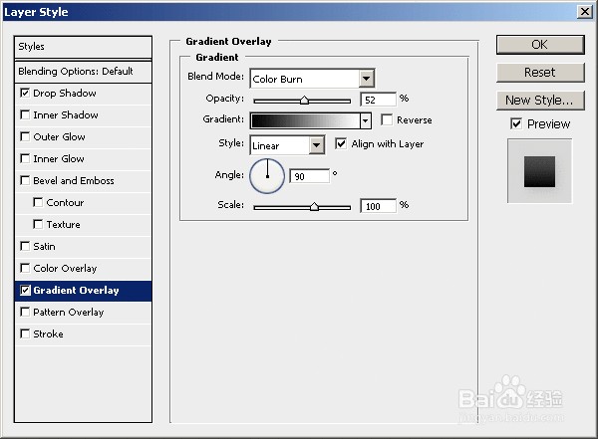598x439 pixels.
Task: Select the Pattern Overlay label
Action: 68,313
